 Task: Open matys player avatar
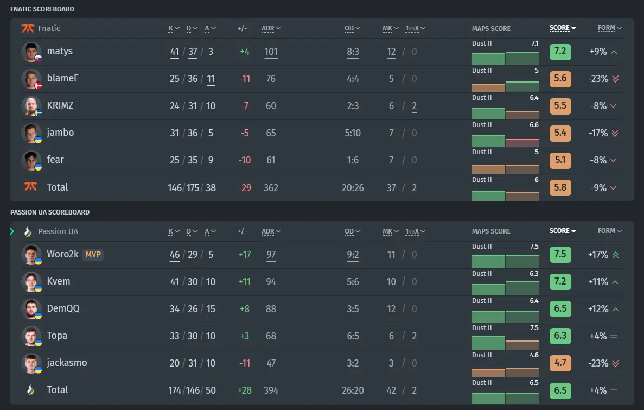click(31, 52)
